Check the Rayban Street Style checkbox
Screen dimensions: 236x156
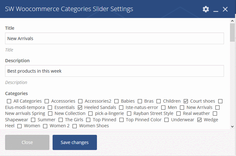[x=129, y=114]
